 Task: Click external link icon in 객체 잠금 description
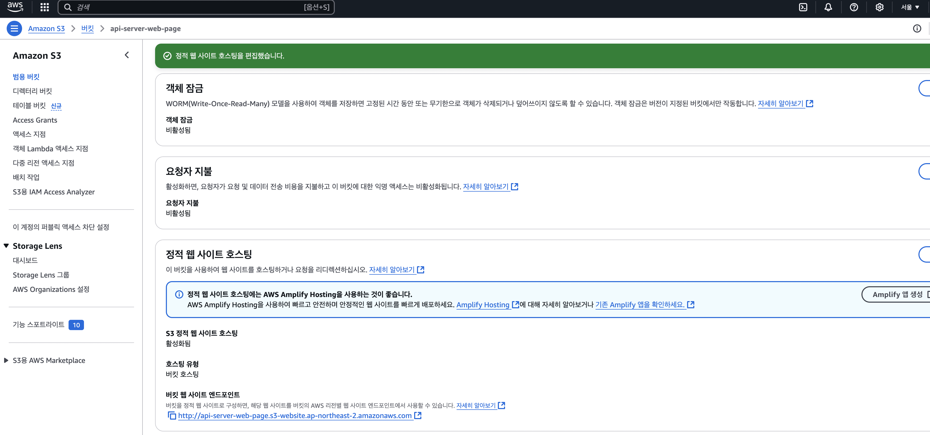coord(810,104)
